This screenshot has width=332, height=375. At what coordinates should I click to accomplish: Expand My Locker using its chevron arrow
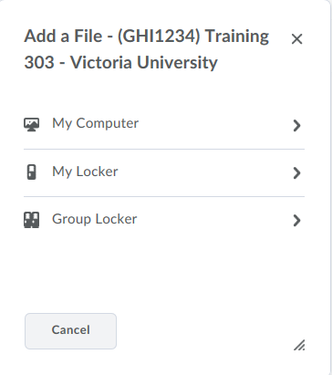[x=296, y=172]
